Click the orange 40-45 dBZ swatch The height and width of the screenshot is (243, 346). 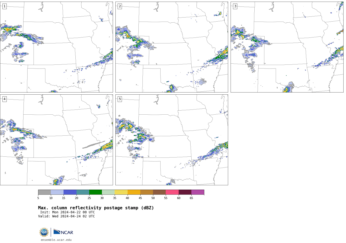tap(134, 192)
